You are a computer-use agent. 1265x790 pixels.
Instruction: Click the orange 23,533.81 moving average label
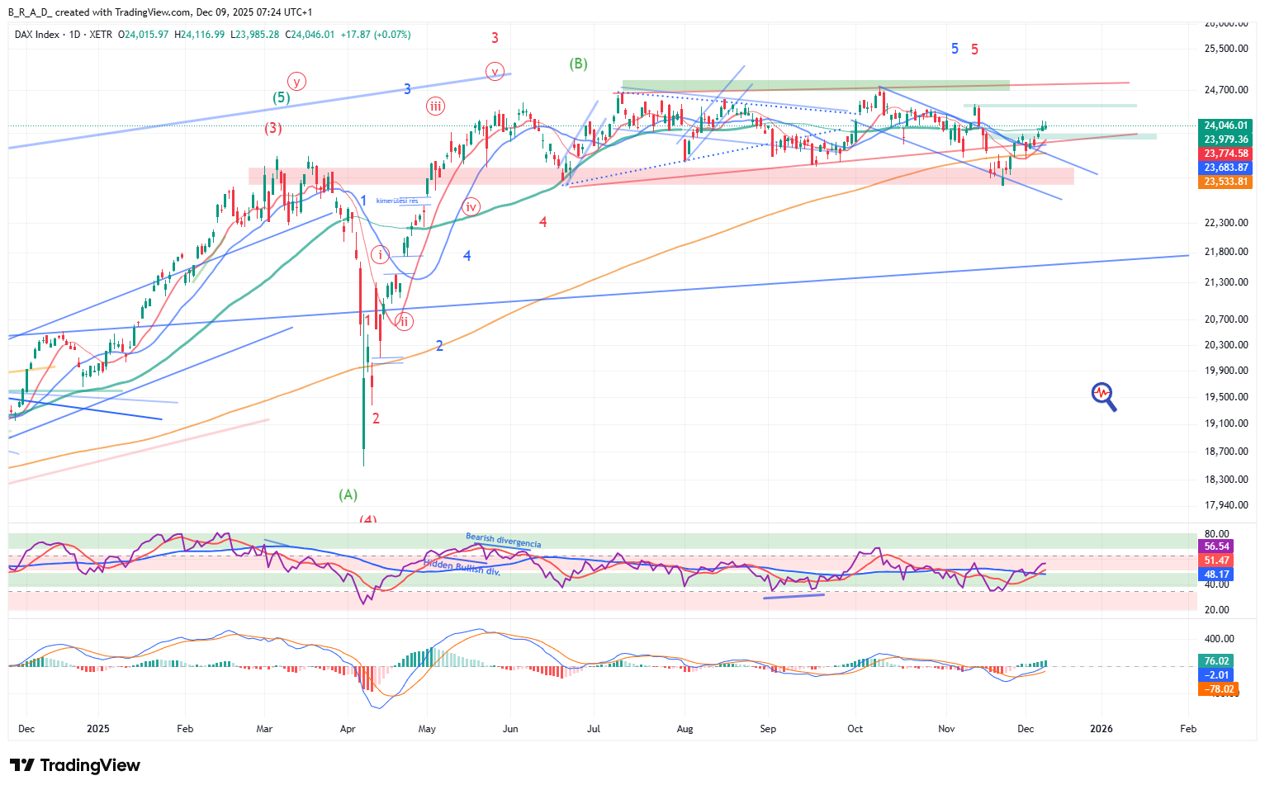pos(1225,182)
